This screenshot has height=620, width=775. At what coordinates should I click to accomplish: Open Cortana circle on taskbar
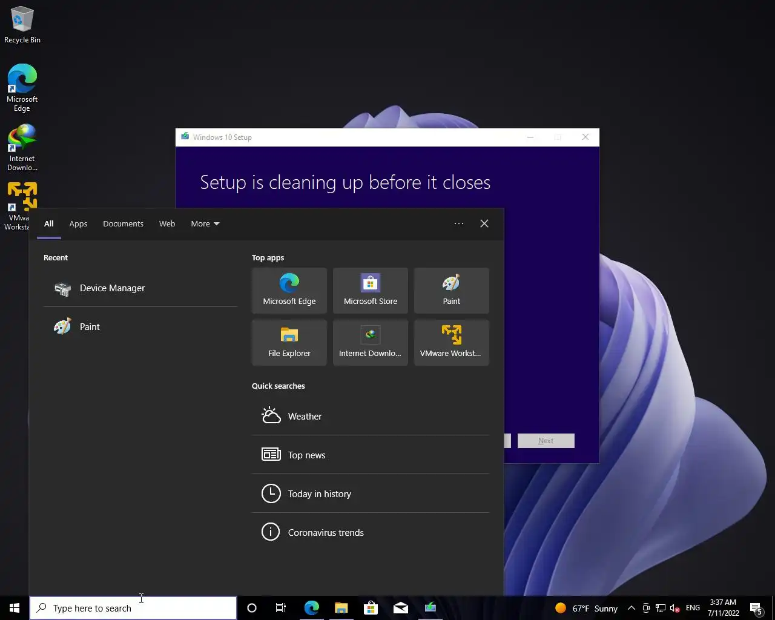click(x=252, y=608)
